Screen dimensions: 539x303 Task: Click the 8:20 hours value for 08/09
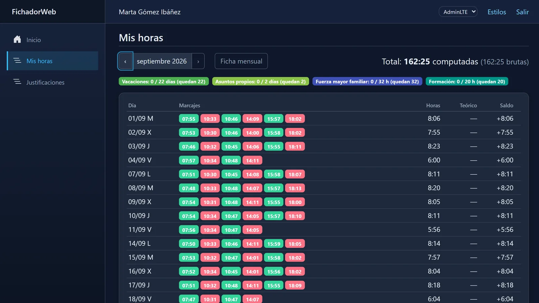(x=434, y=188)
